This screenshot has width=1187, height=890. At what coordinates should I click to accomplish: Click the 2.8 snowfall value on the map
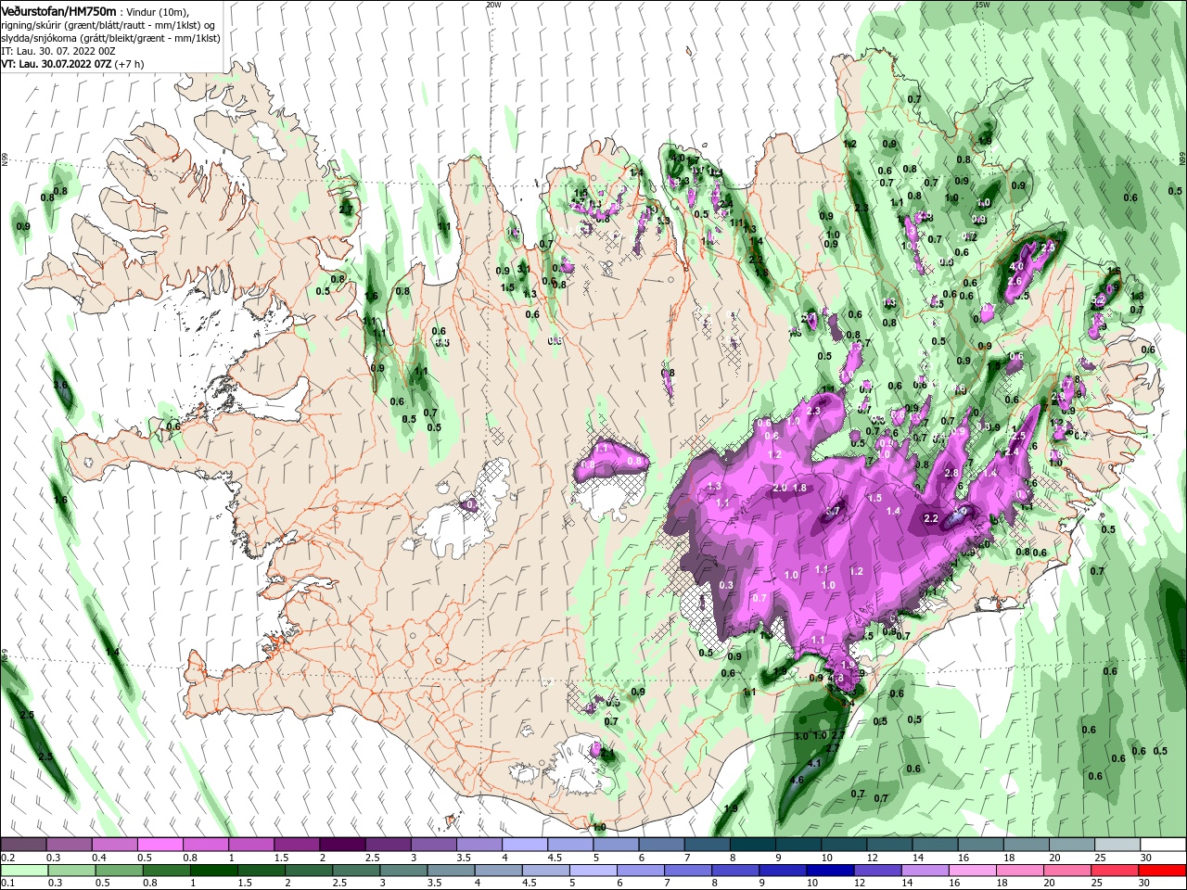click(951, 473)
